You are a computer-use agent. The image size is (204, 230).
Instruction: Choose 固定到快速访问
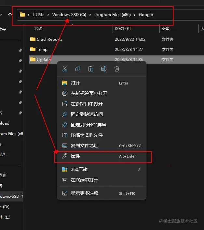pos(102,114)
